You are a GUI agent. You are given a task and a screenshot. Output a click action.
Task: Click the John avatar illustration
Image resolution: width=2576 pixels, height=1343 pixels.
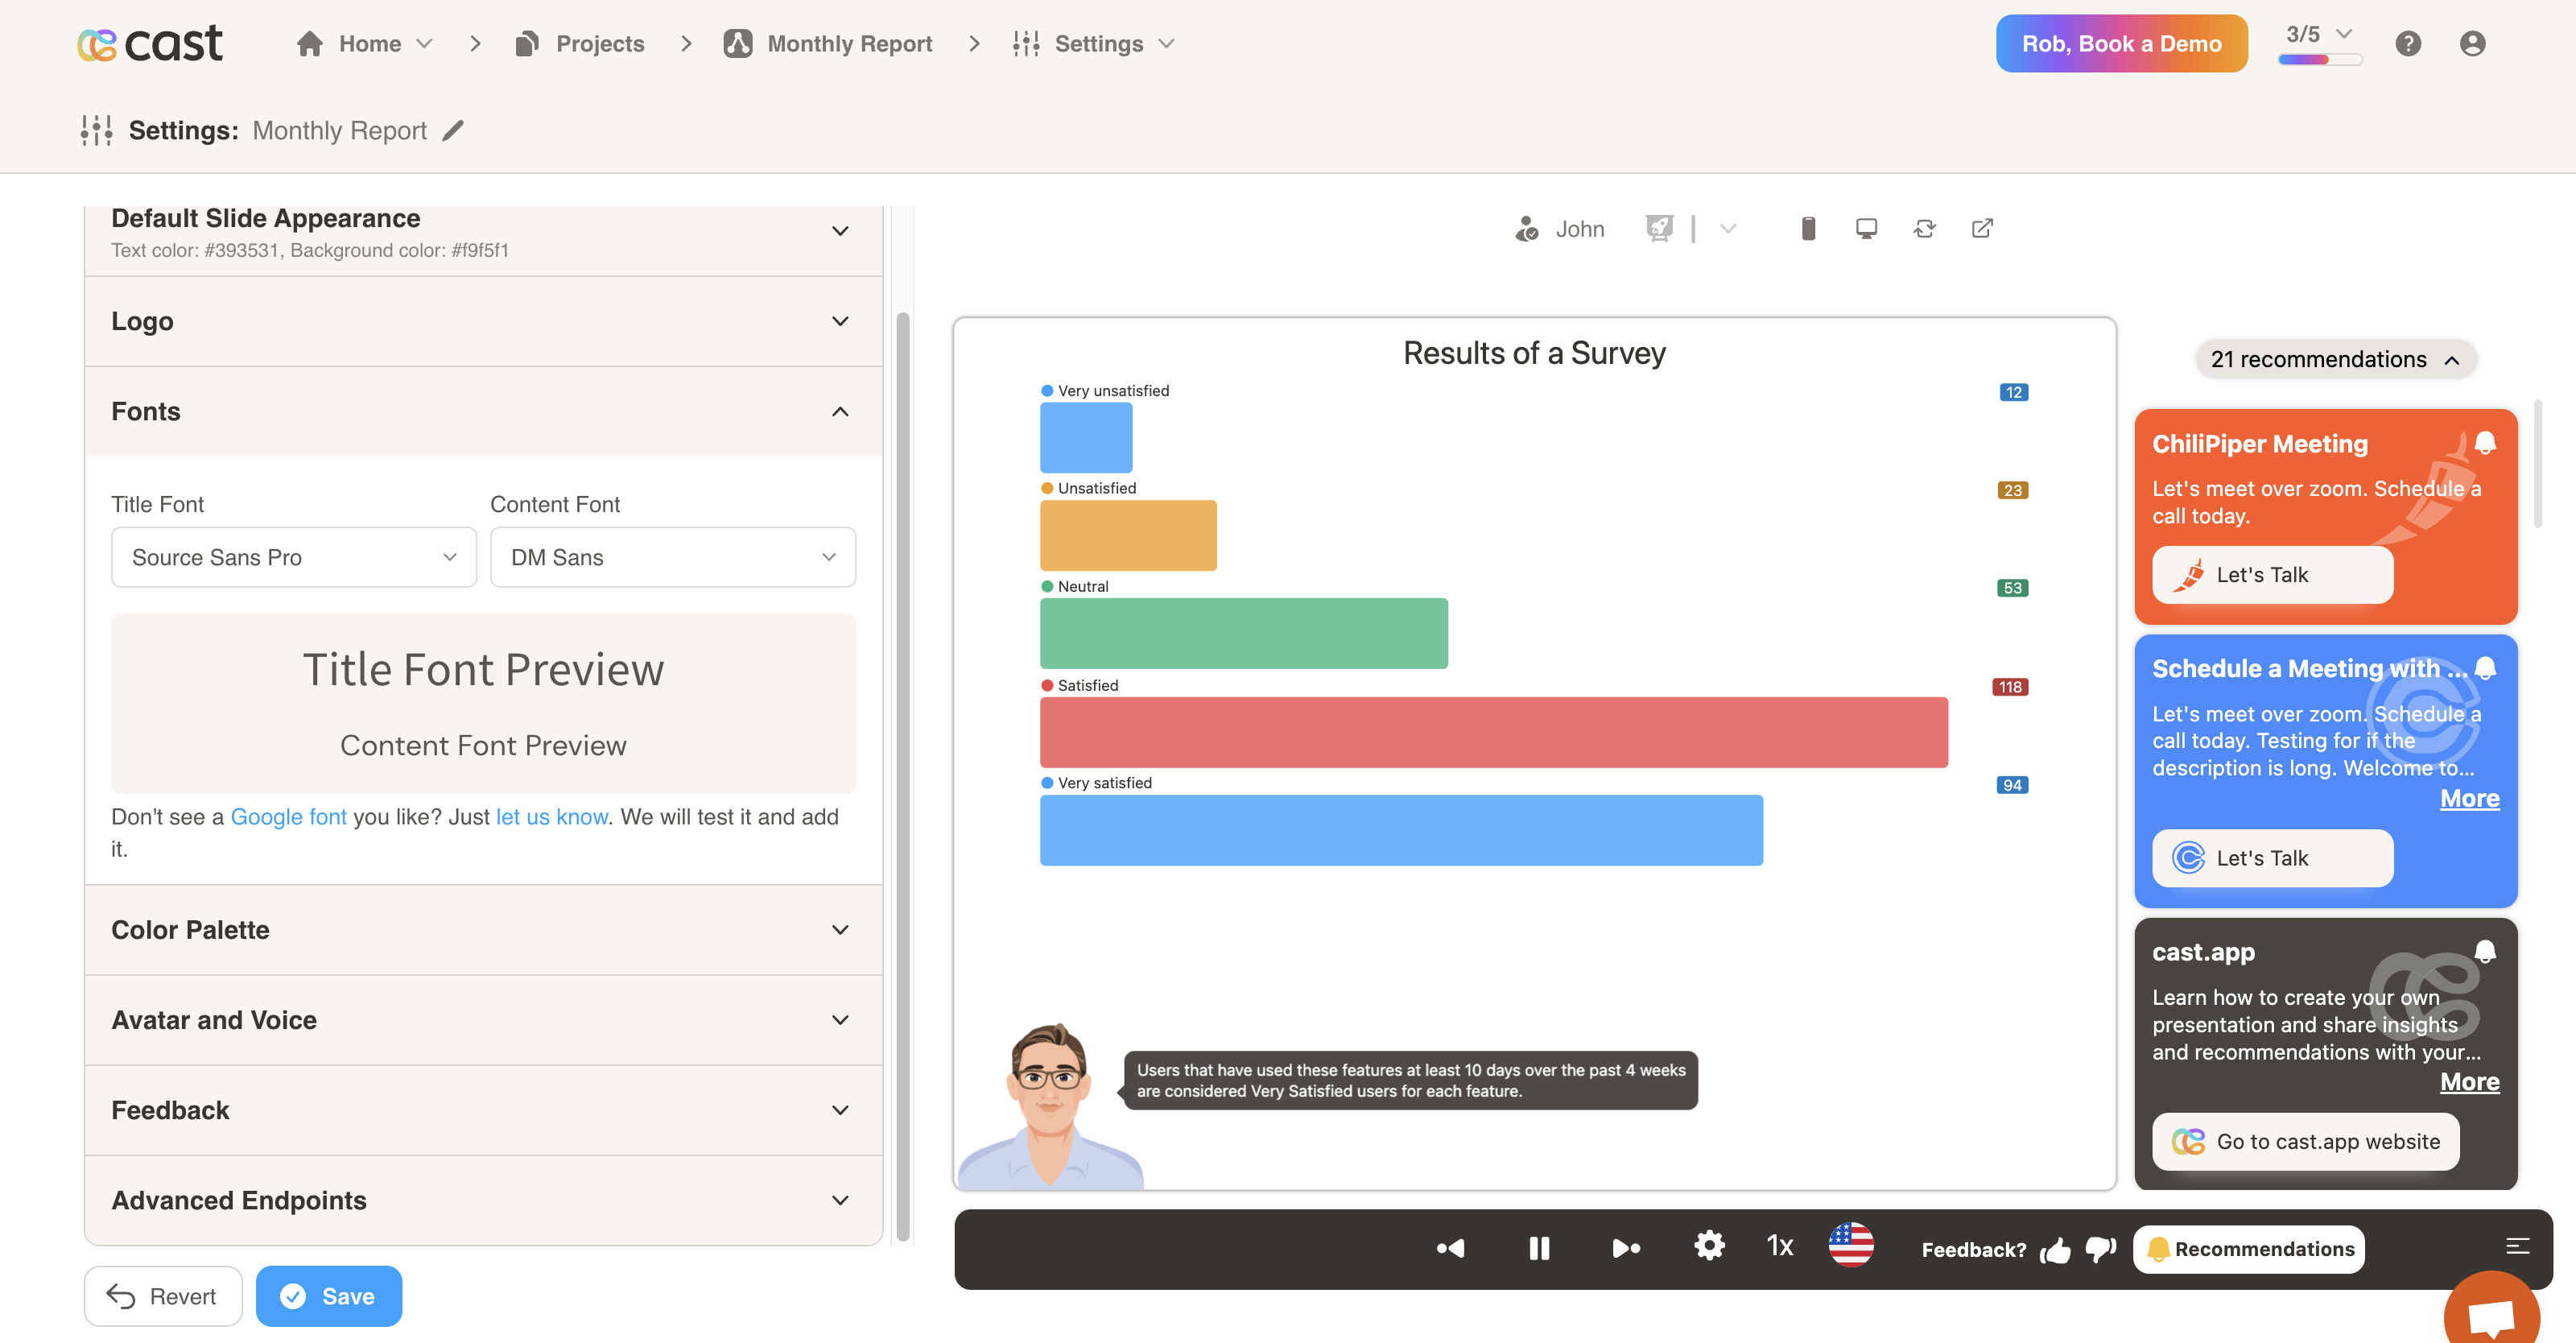[1050, 1106]
